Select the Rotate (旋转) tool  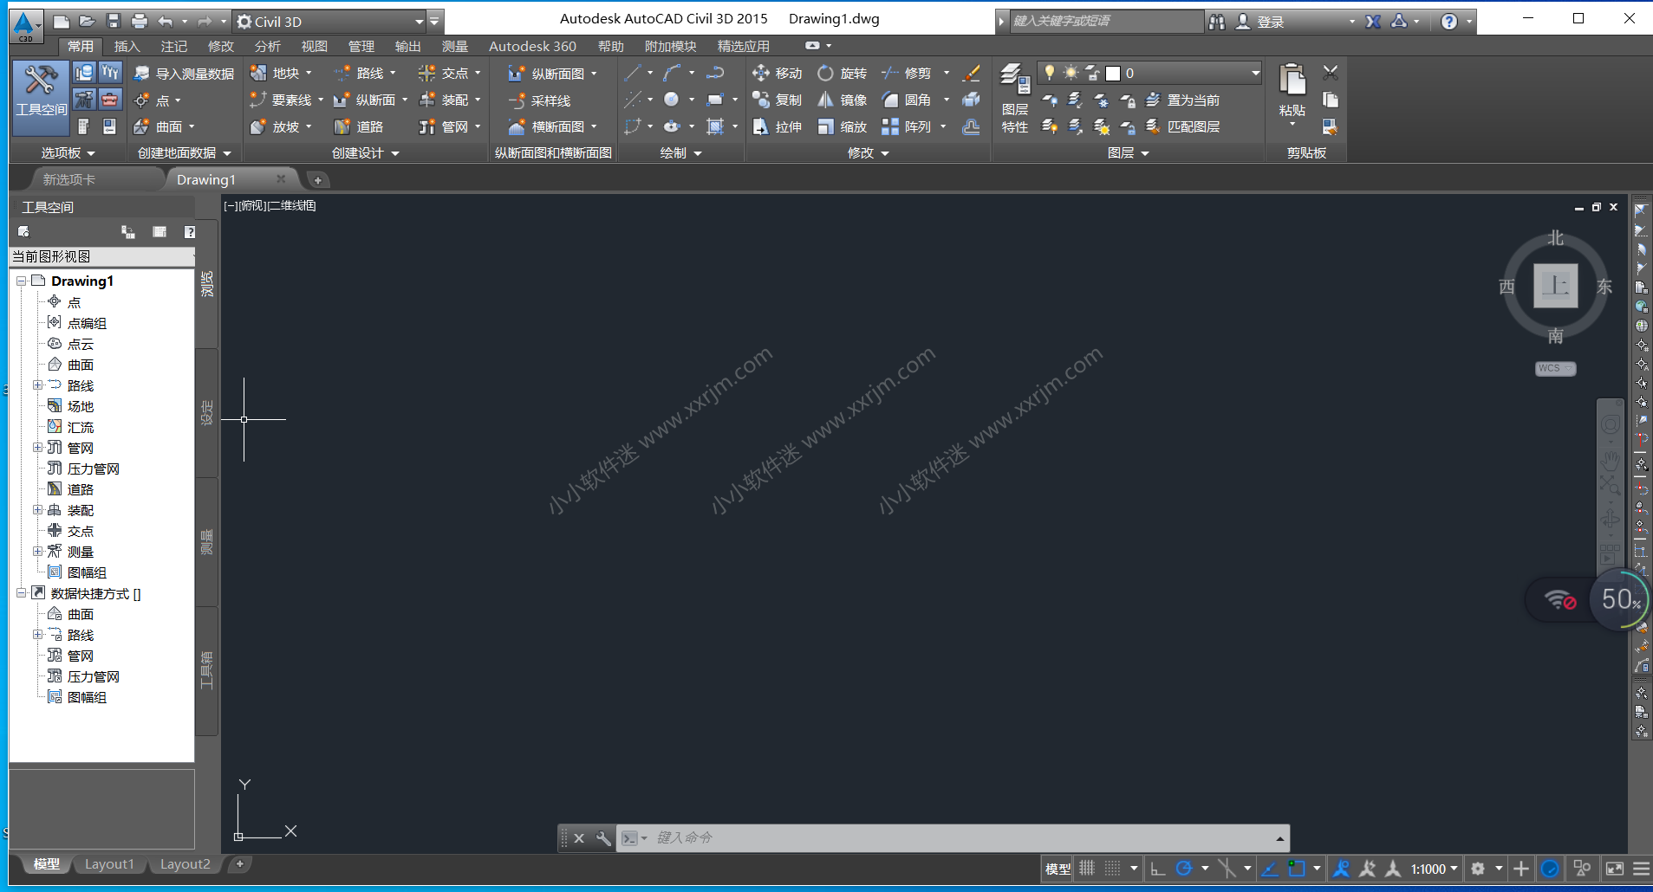[x=843, y=74]
